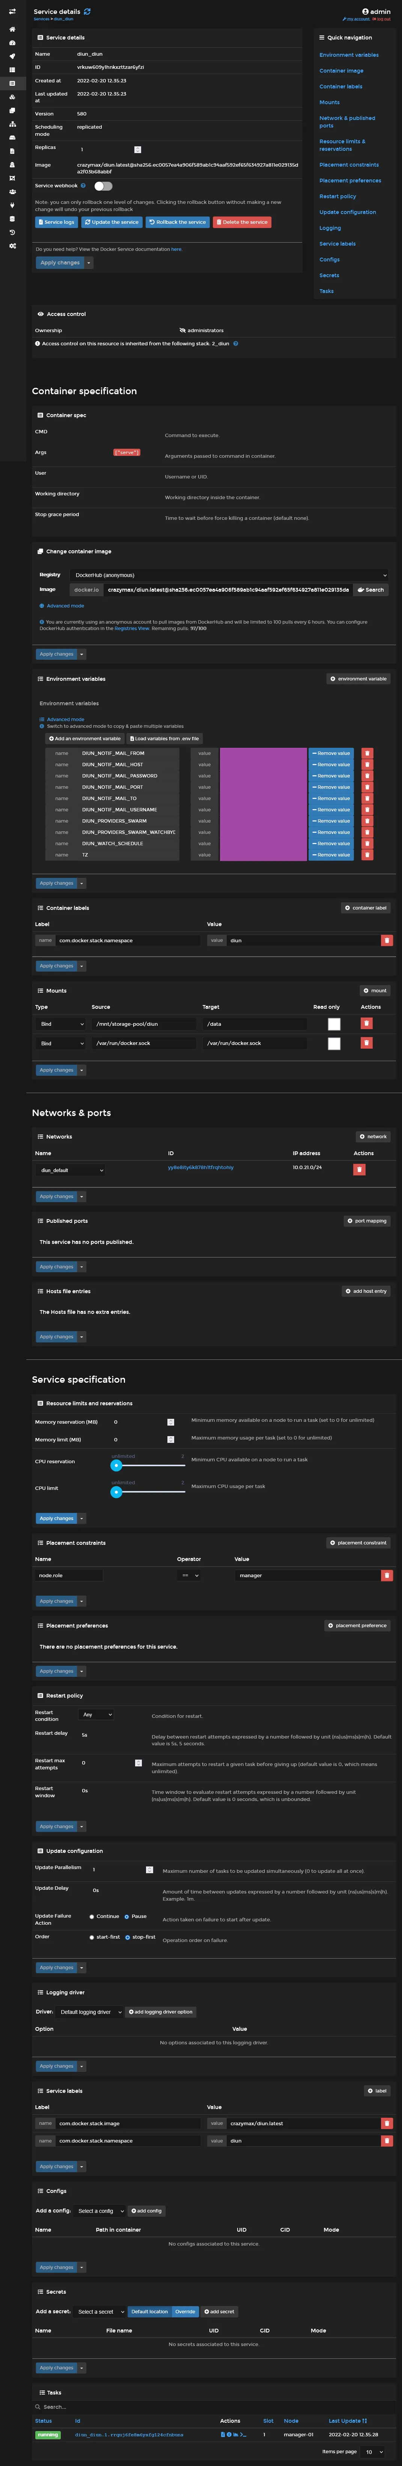Adjust the CPU limit slider handle
The width and height of the screenshot is (402, 2466).
(x=116, y=1491)
